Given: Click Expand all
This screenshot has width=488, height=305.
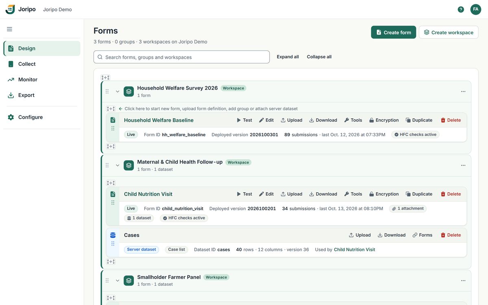Looking at the screenshot, I should [288, 57].
